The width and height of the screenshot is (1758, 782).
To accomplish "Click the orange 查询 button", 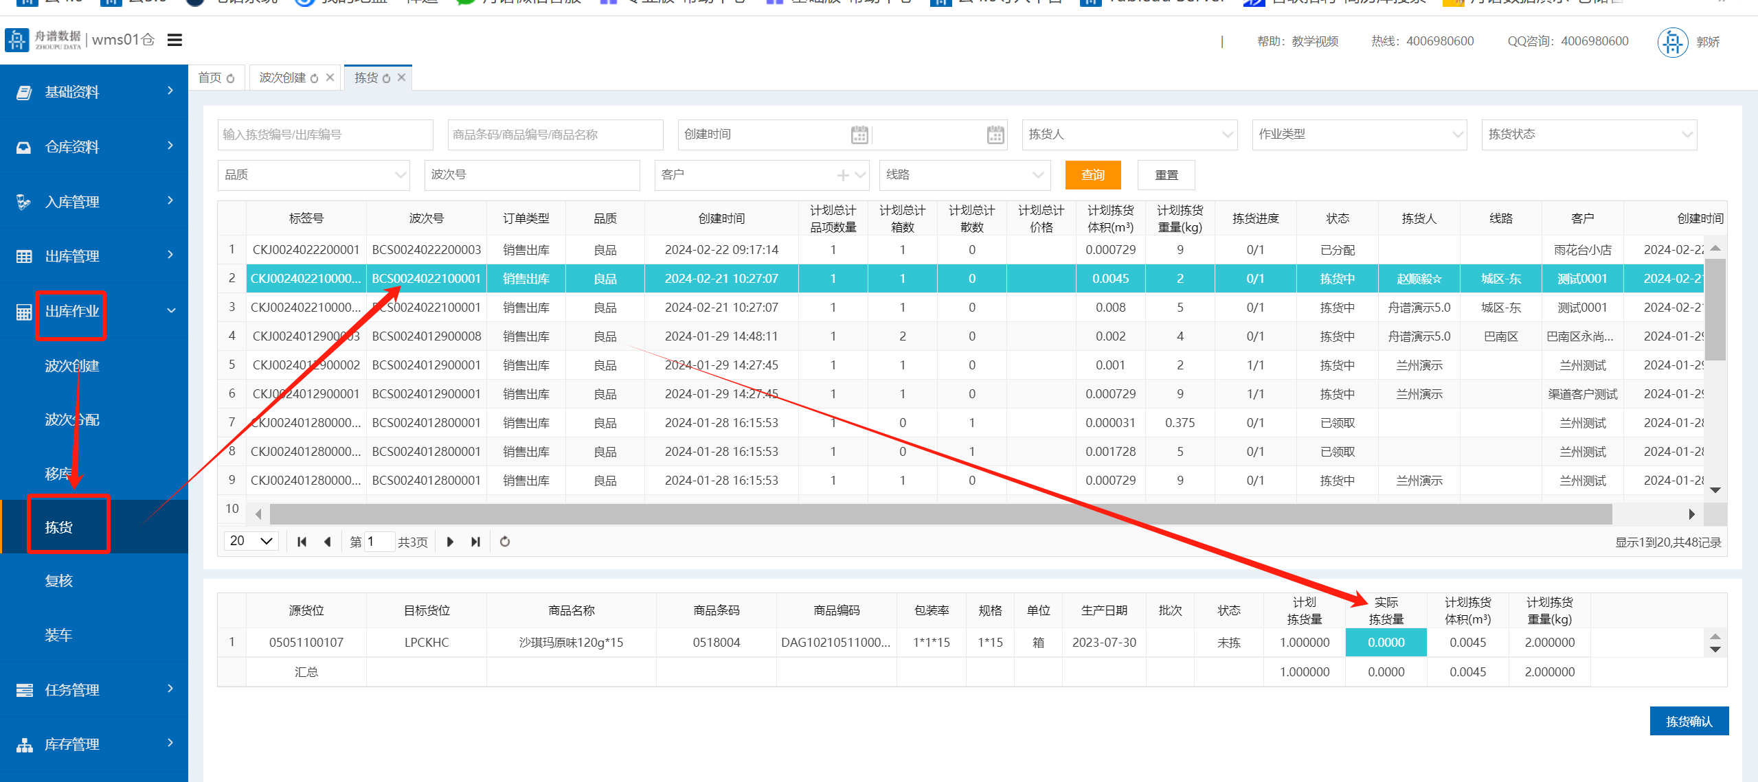I will [1092, 175].
